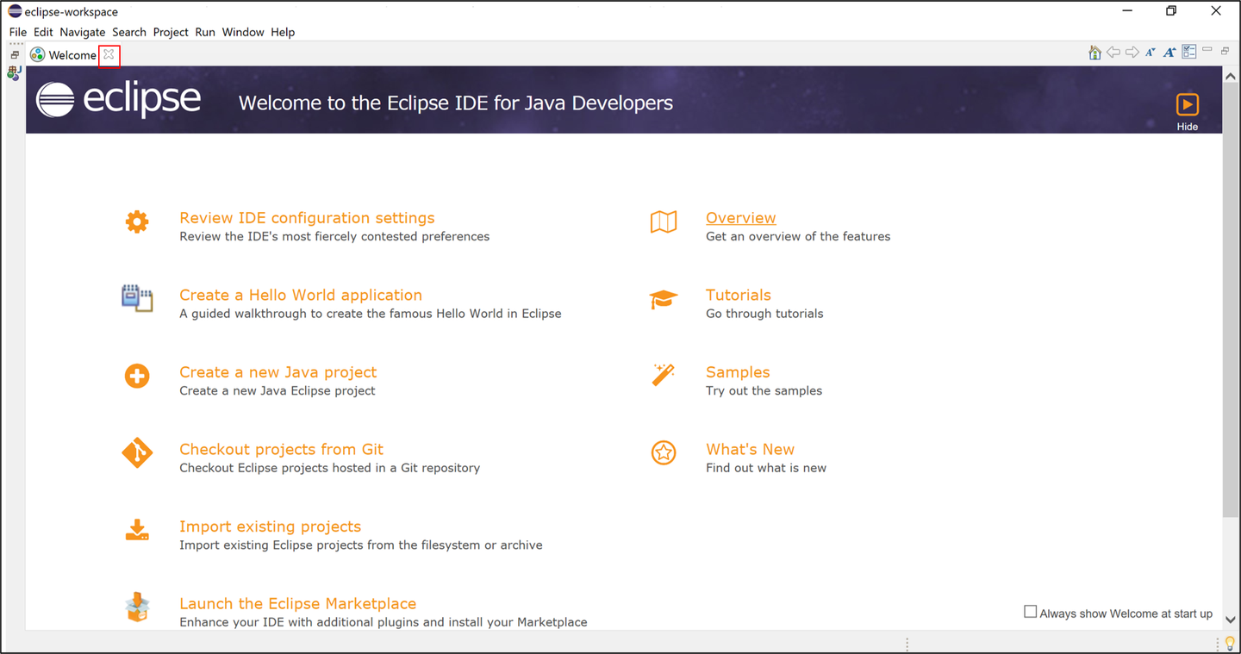Image resolution: width=1241 pixels, height=654 pixels.
Task: Click the Hide play icon in banner
Action: click(x=1188, y=104)
